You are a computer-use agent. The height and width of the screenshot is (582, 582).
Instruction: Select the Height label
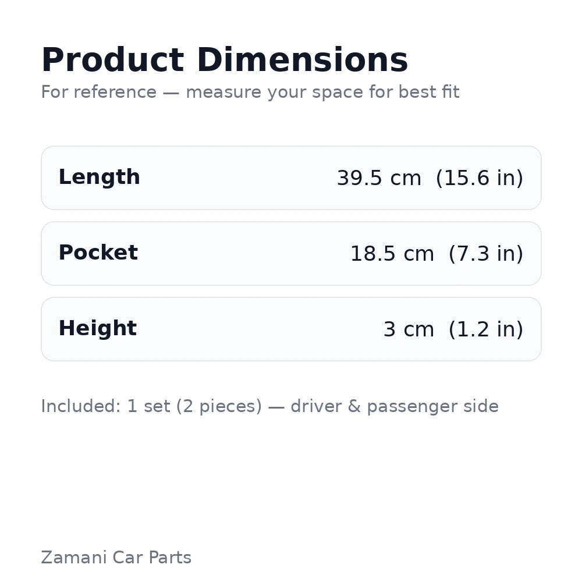[97, 329]
